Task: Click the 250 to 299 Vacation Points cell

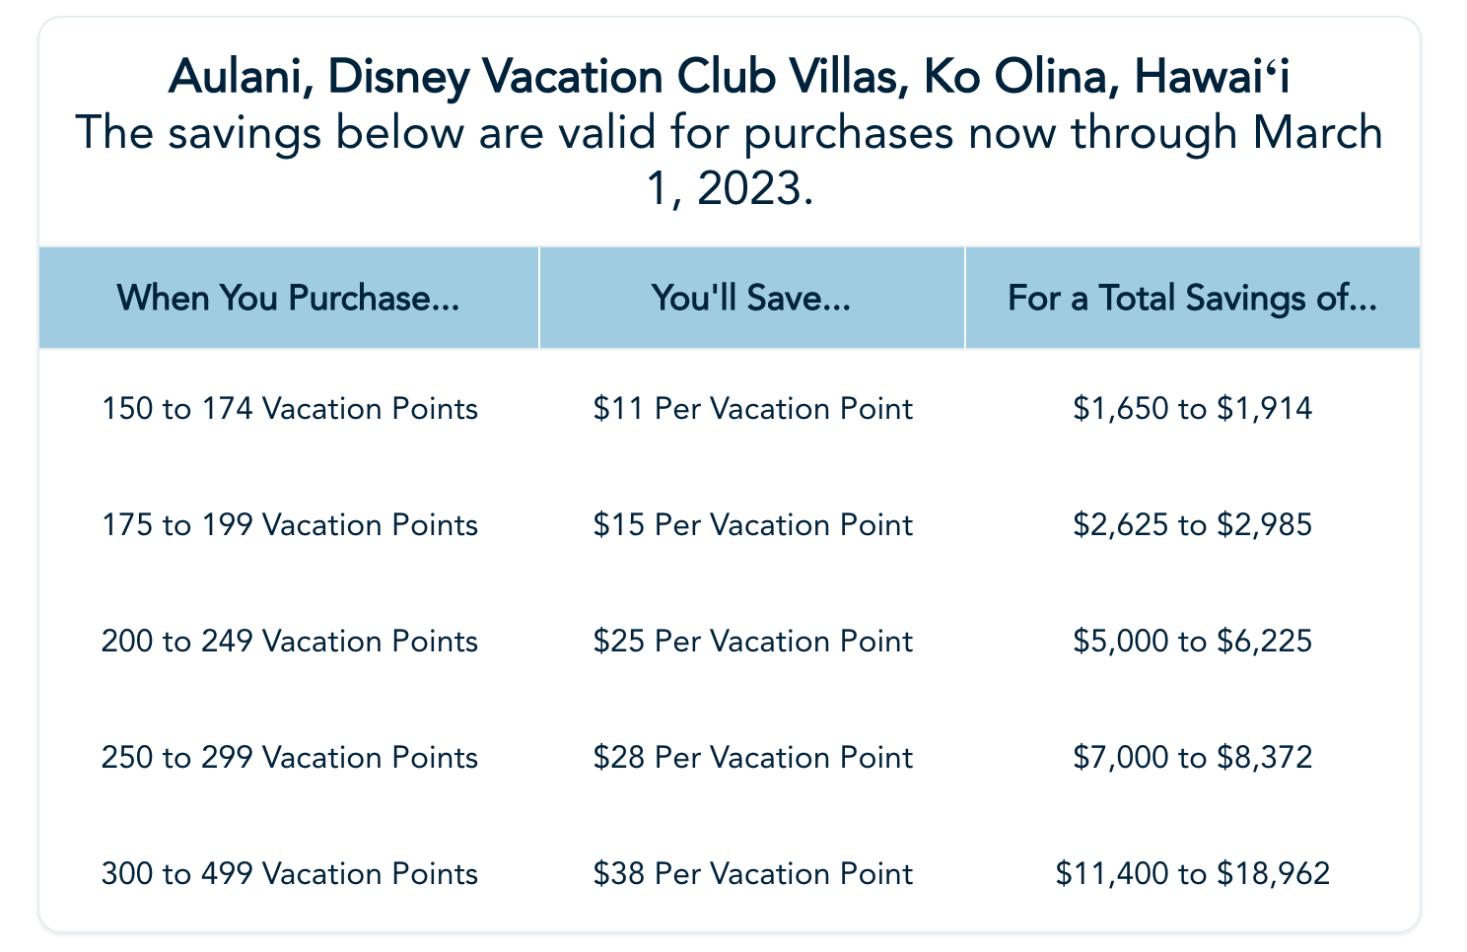Action: point(290,757)
